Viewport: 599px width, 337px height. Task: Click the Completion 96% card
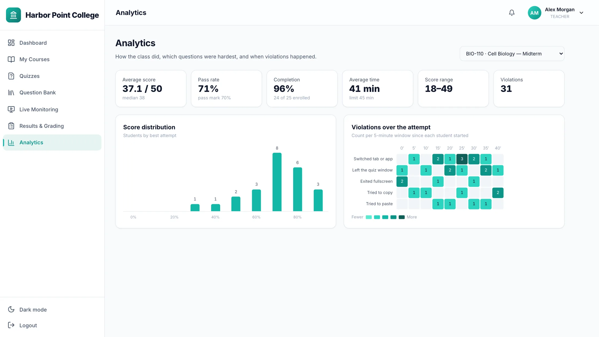302,88
